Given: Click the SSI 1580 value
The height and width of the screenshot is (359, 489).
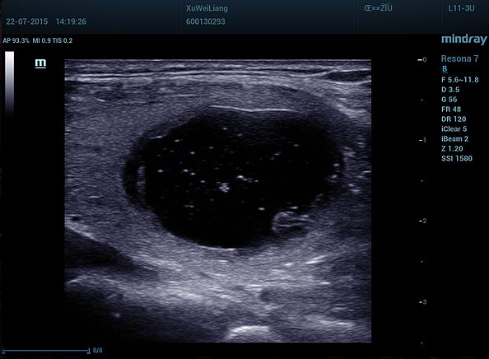Looking at the screenshot, I should pyautogui.click(x=457, y=158).
